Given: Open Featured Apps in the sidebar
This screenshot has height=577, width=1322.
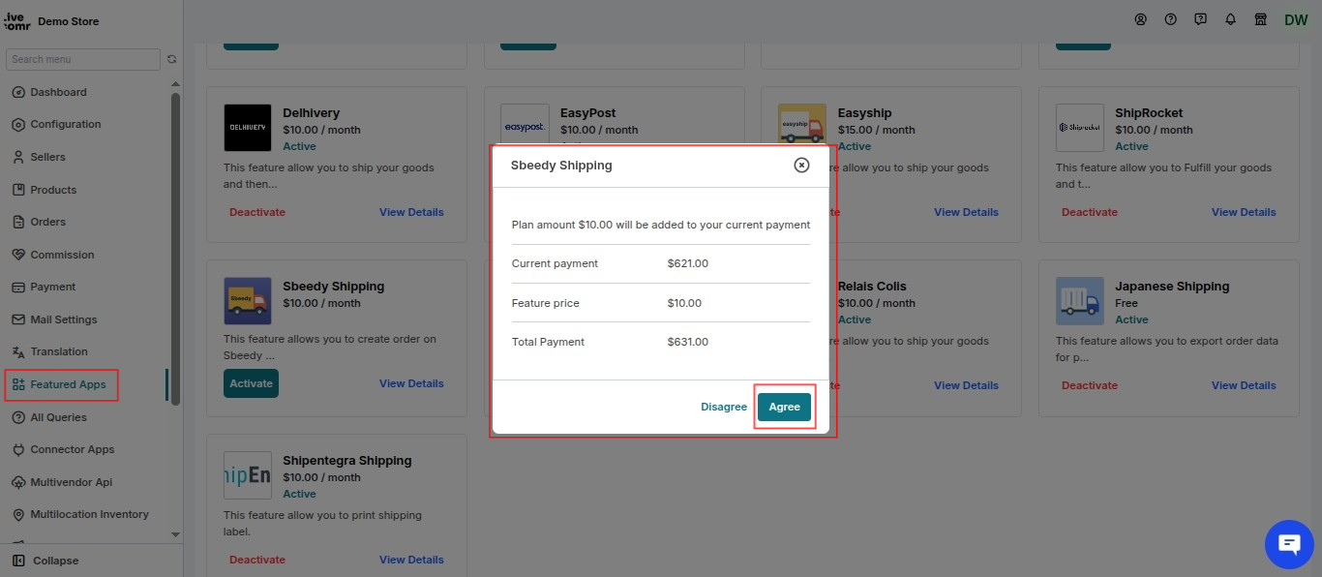Looking at the screenshot, I should pyautogui.click(x=60, y=384).
